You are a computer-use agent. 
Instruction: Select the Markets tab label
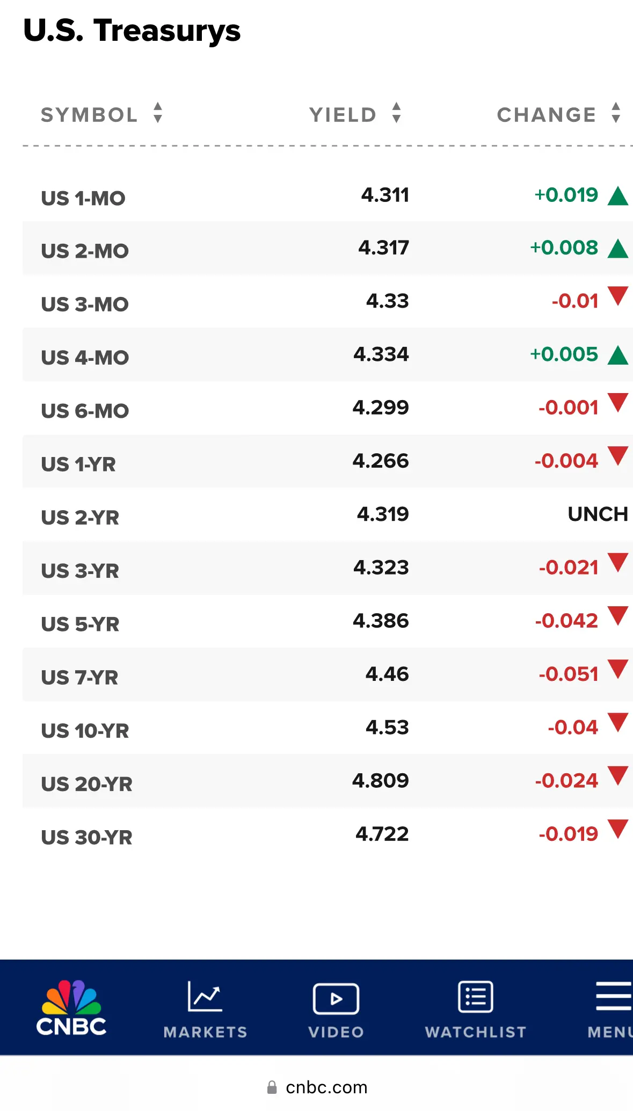point(205,1032)
